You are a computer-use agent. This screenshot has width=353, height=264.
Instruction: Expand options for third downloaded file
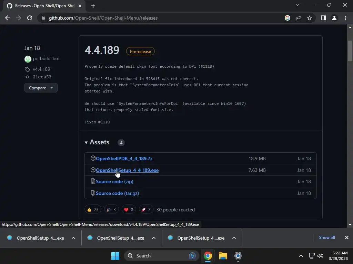coord(234,238)
